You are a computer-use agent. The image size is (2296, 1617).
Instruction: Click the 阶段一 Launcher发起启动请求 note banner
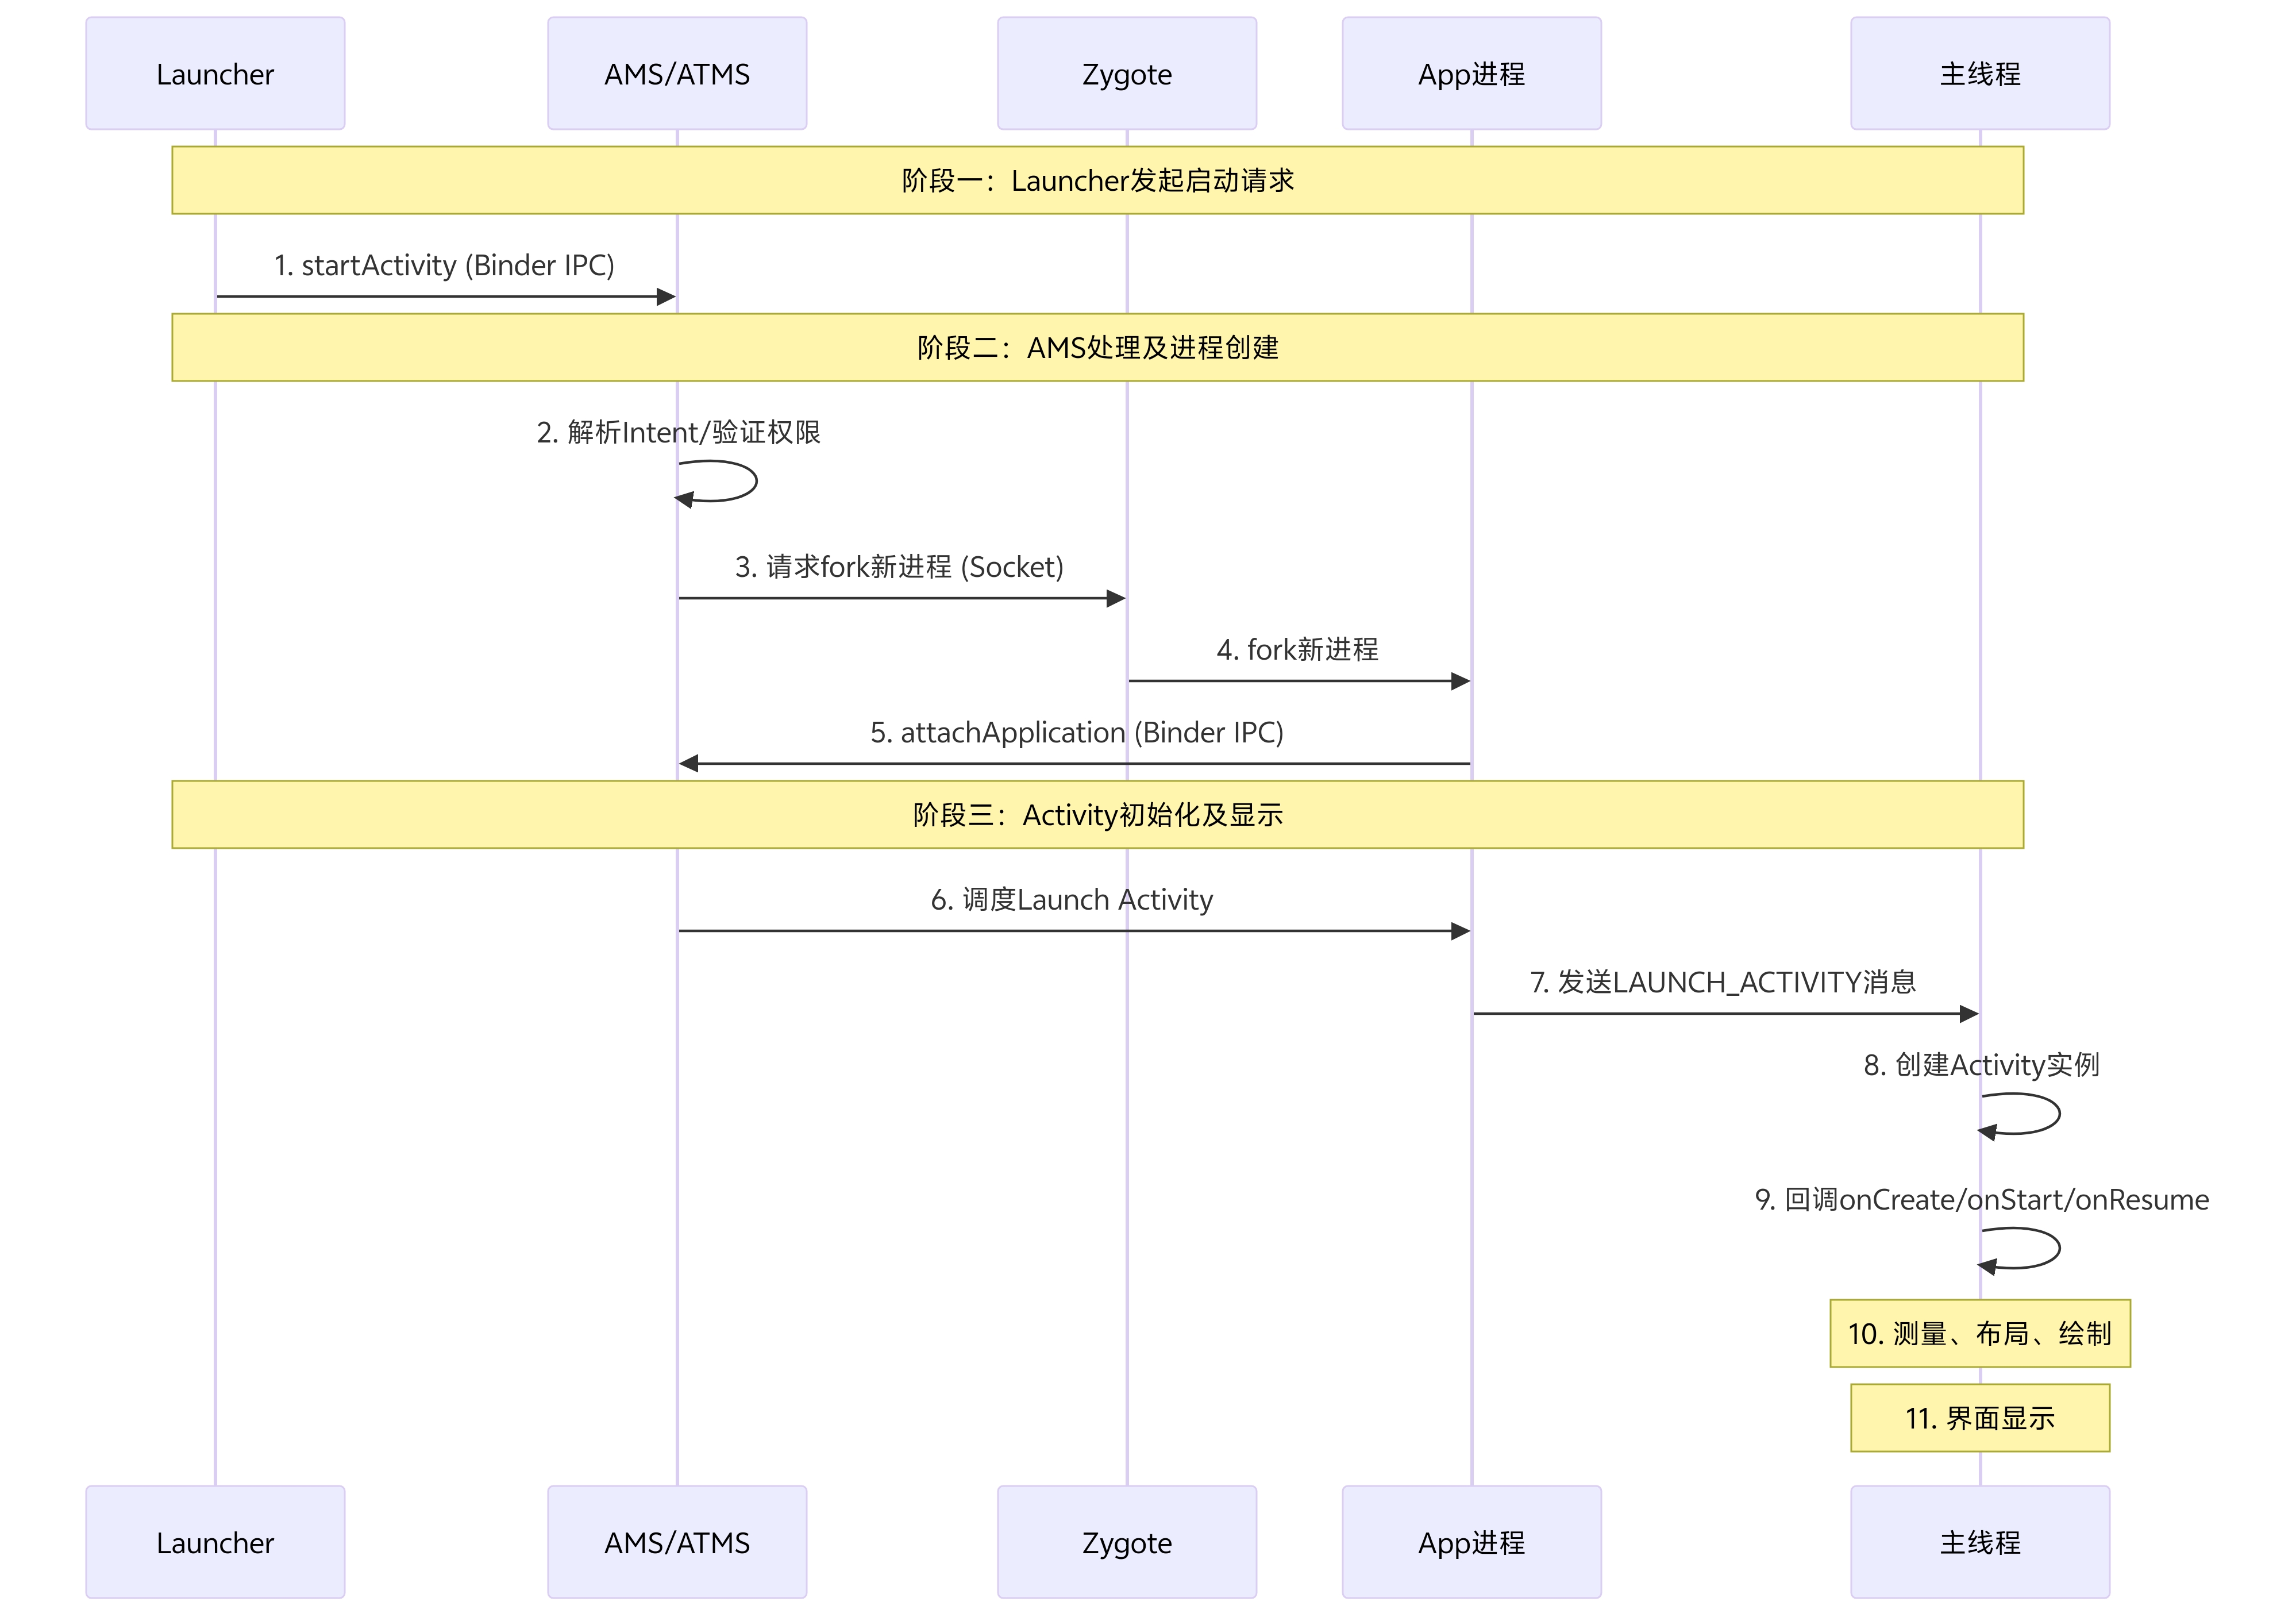tap(1097, 180)
